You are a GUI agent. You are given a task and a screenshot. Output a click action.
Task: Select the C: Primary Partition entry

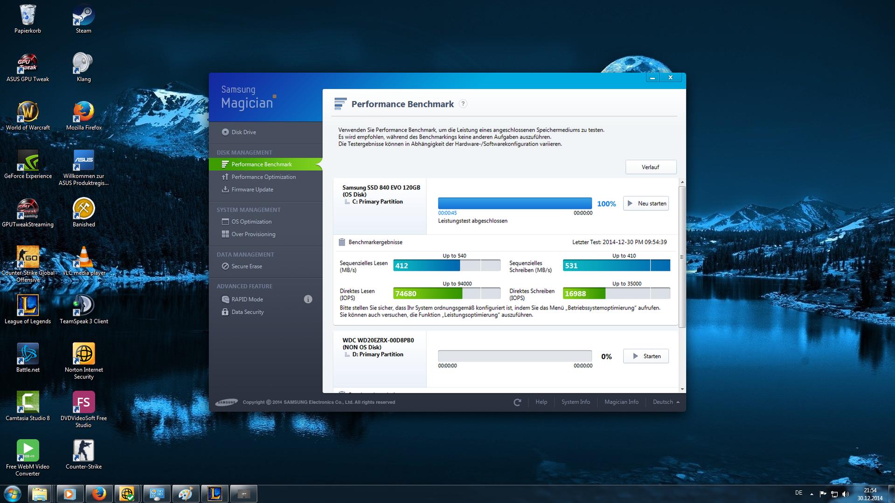(x=377, y=202)
